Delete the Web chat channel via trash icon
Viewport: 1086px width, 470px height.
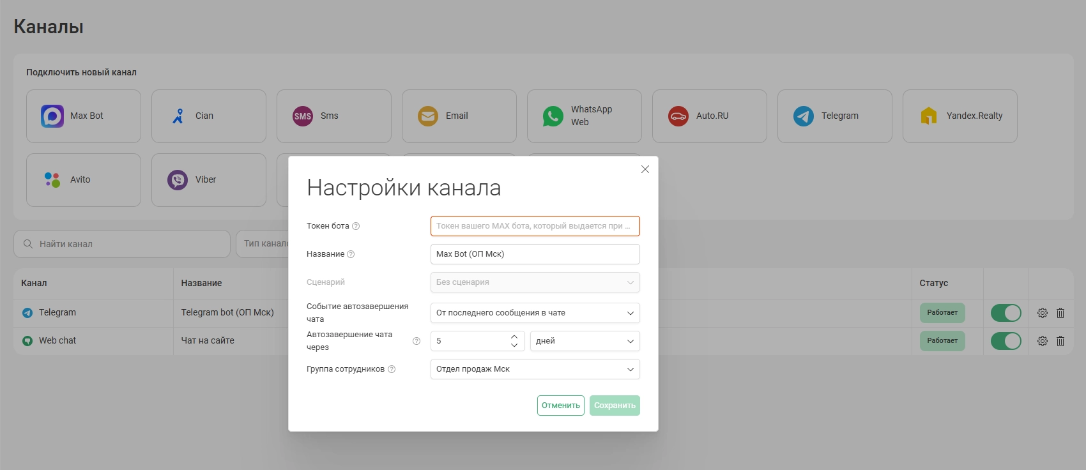[1060, 341]
